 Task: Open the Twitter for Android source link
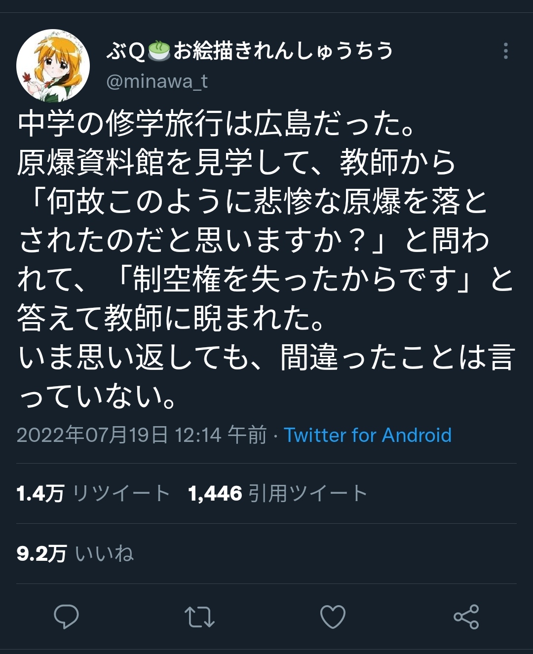coord(368,435)
